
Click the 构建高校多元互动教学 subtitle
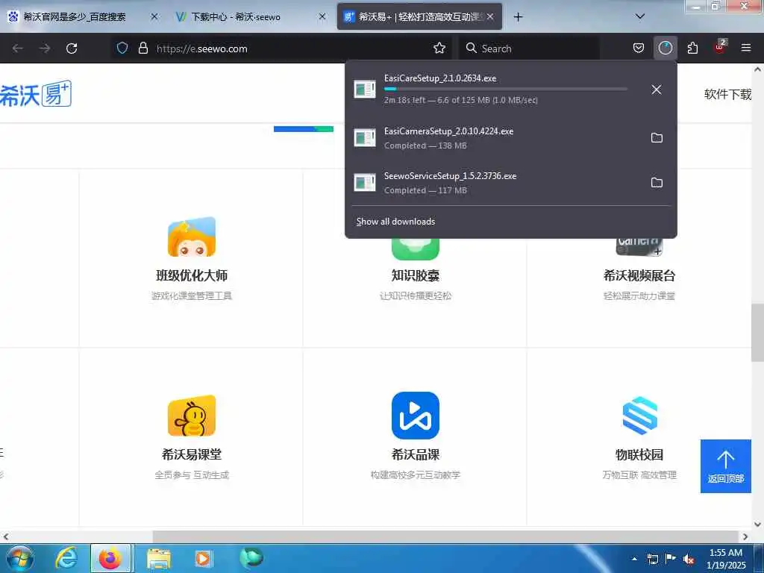[x=415, y=475]
